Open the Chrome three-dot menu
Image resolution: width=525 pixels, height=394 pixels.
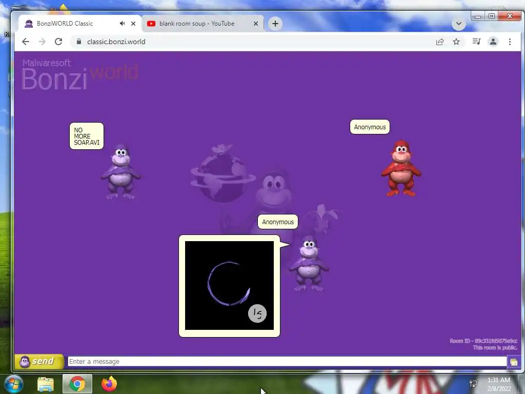(x=510, y=42)
